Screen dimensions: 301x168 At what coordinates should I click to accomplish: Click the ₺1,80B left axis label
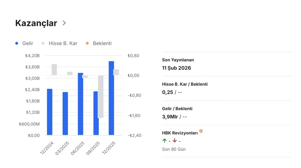click(x=33, y=101)
